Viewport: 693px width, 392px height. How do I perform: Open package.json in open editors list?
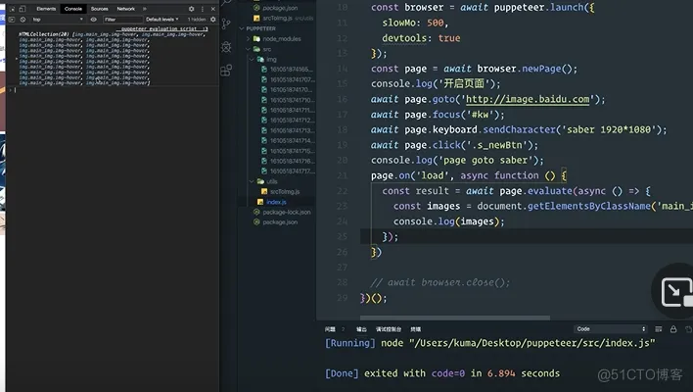pos(280,8)
